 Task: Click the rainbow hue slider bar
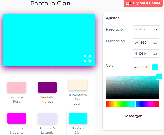coord(132,104)
